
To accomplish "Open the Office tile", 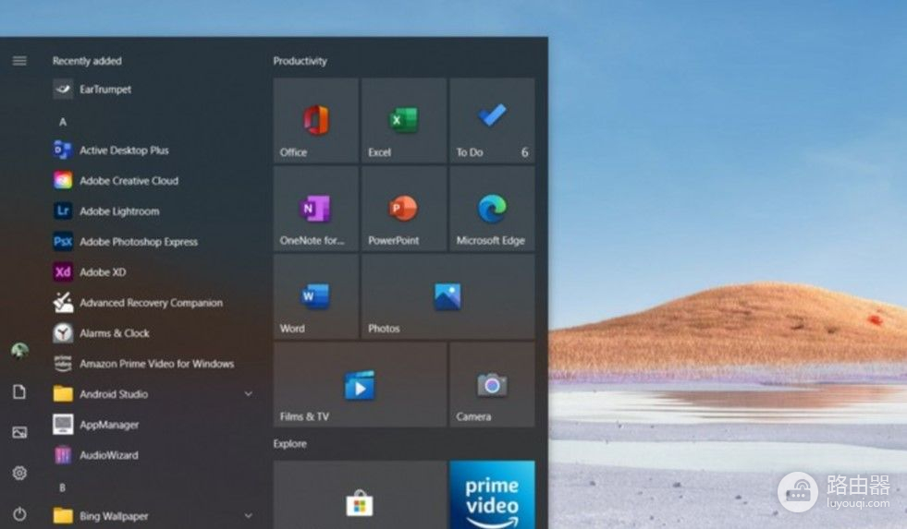I will click(316, 121).
